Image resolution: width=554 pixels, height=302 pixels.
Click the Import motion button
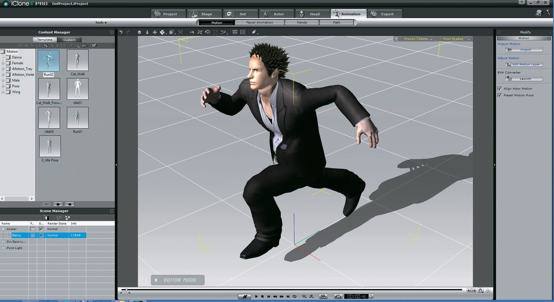(x=524, y=50)
